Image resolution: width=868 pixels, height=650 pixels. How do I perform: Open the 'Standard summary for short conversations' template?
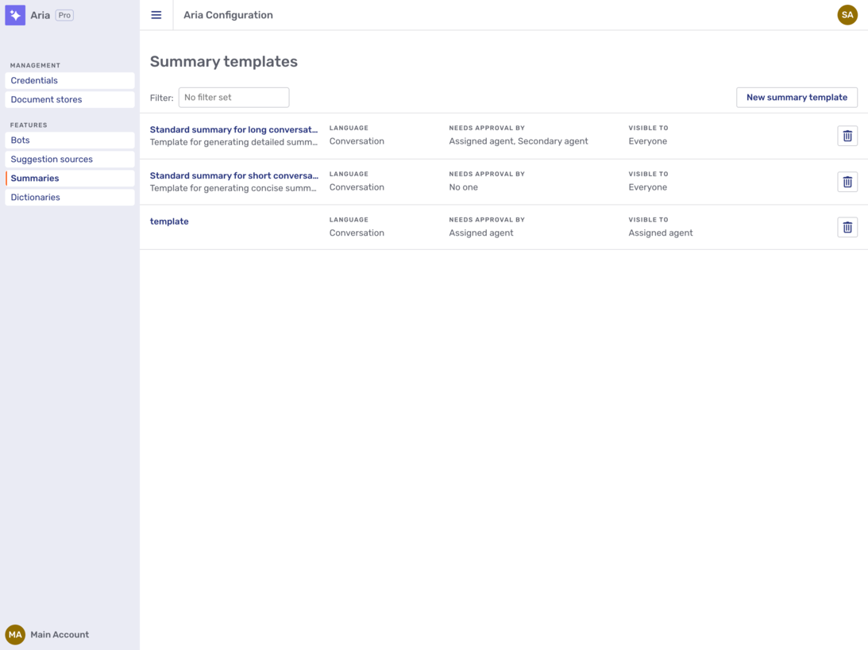click(x=234, y=175)
